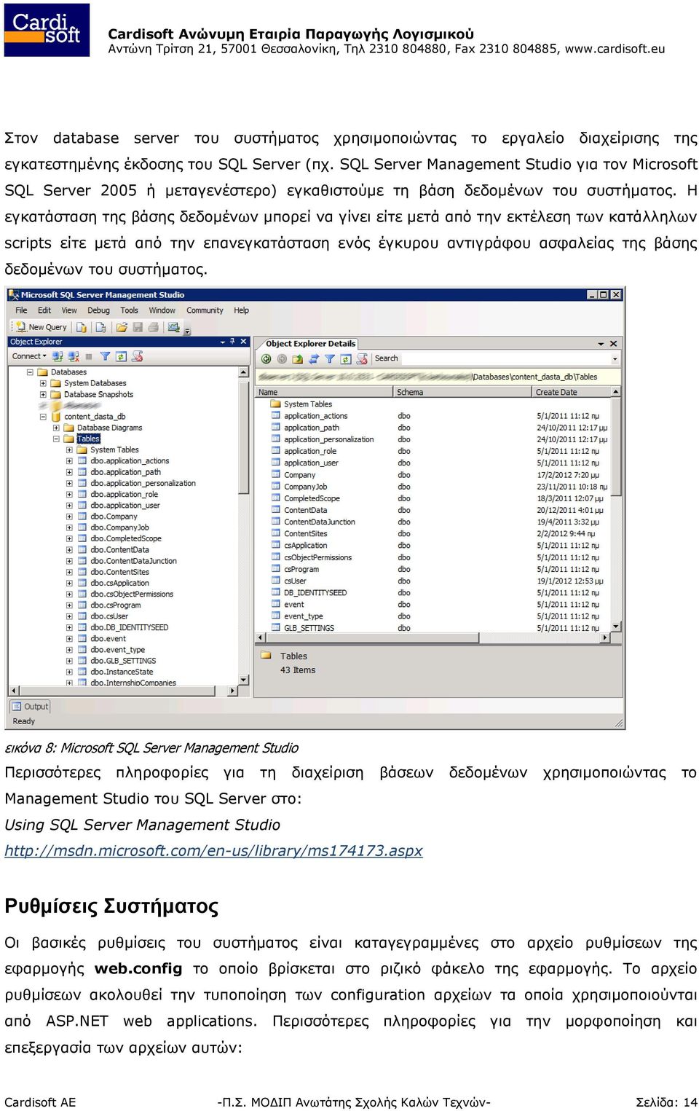
Task: Open the View menu
Action: click(x=69, y=310)
